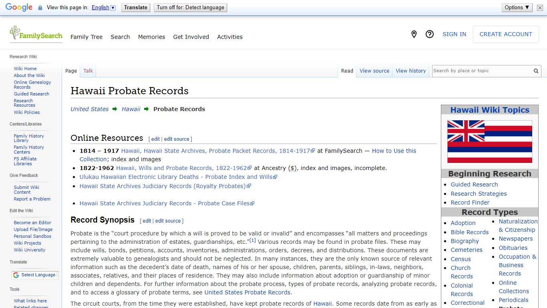Open What links here

click(30, 301)
